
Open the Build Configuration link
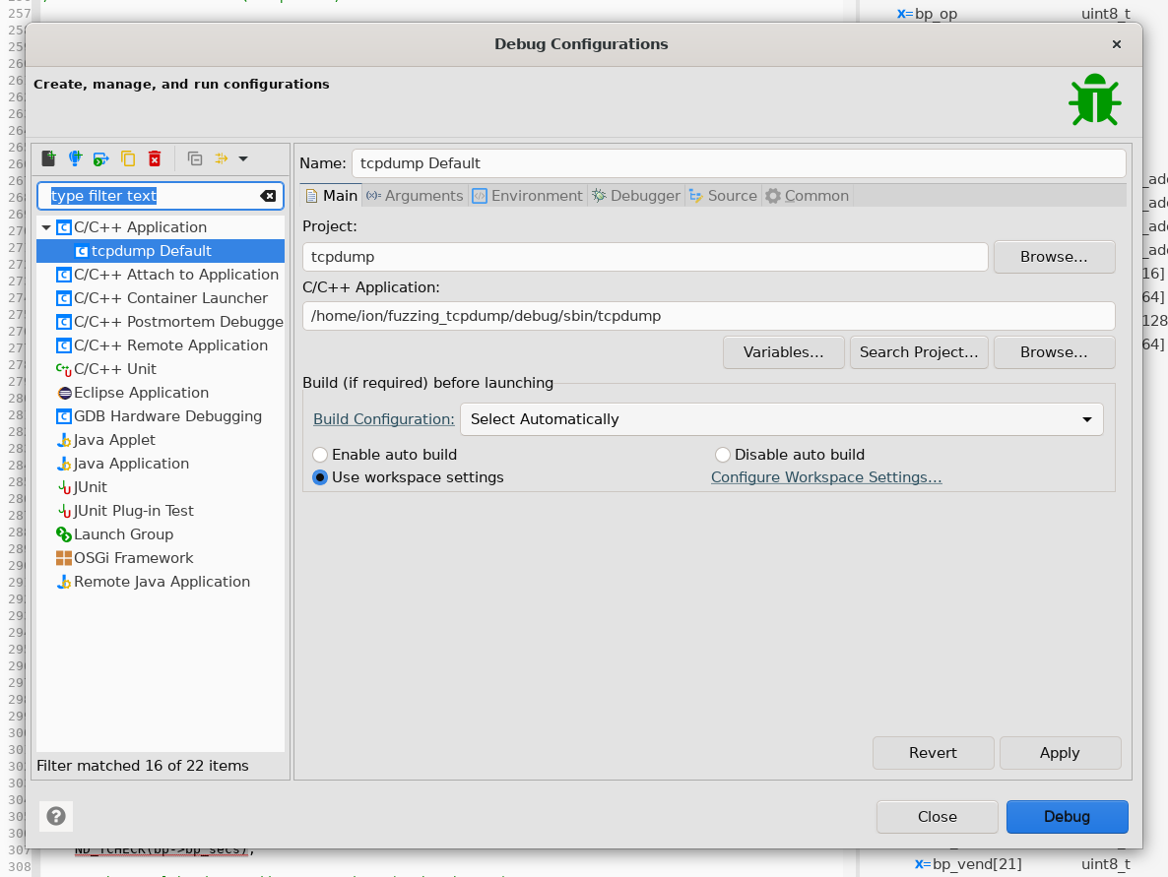tap(384, 419)
